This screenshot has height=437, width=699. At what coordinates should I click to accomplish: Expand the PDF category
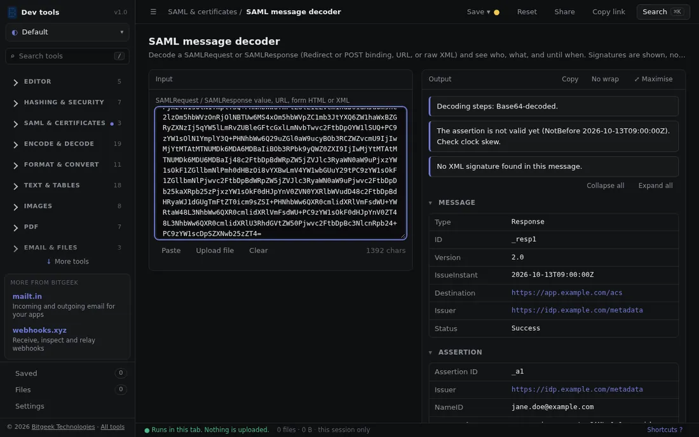[x=67, y=227]
